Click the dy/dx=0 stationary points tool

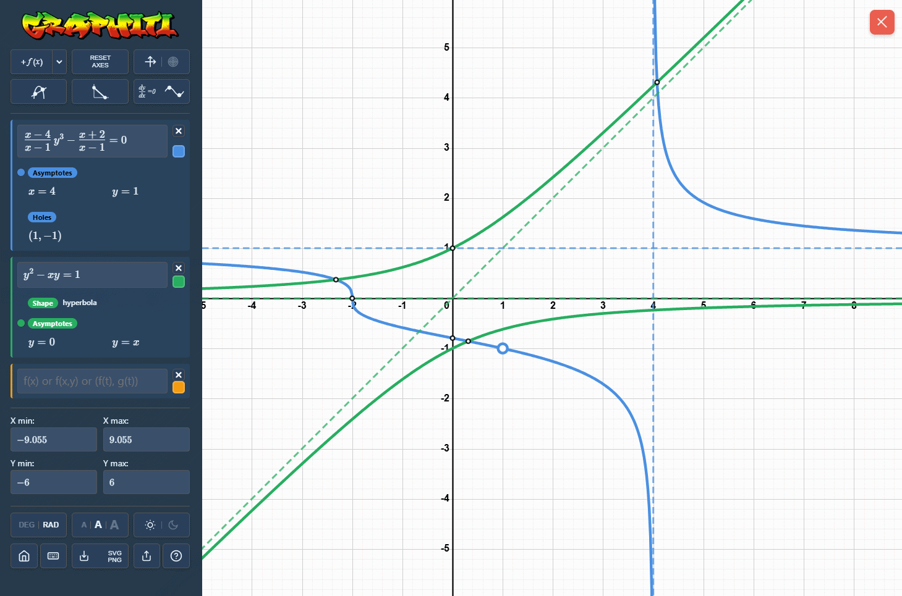(x=161, y=91)
